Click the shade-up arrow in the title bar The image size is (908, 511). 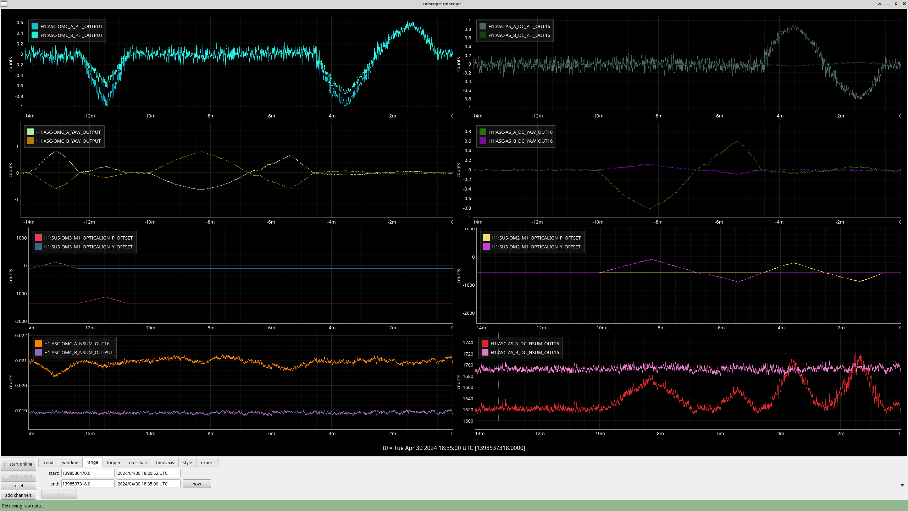(880, 4)
